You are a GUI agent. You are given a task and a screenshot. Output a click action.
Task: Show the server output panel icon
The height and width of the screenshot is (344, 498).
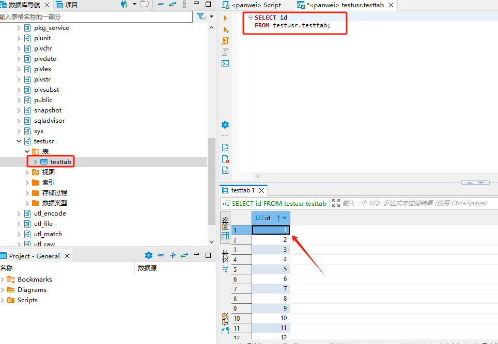225,148
